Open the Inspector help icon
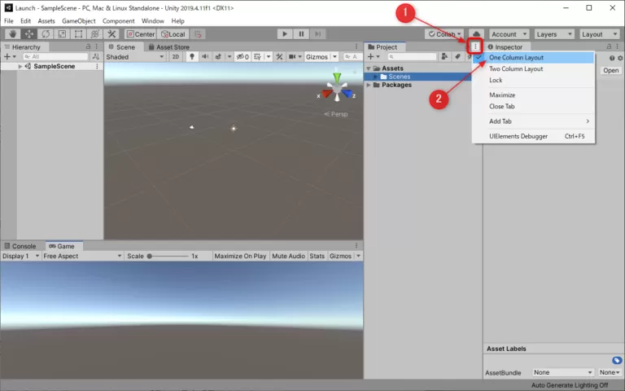 [x=612, y=59]
